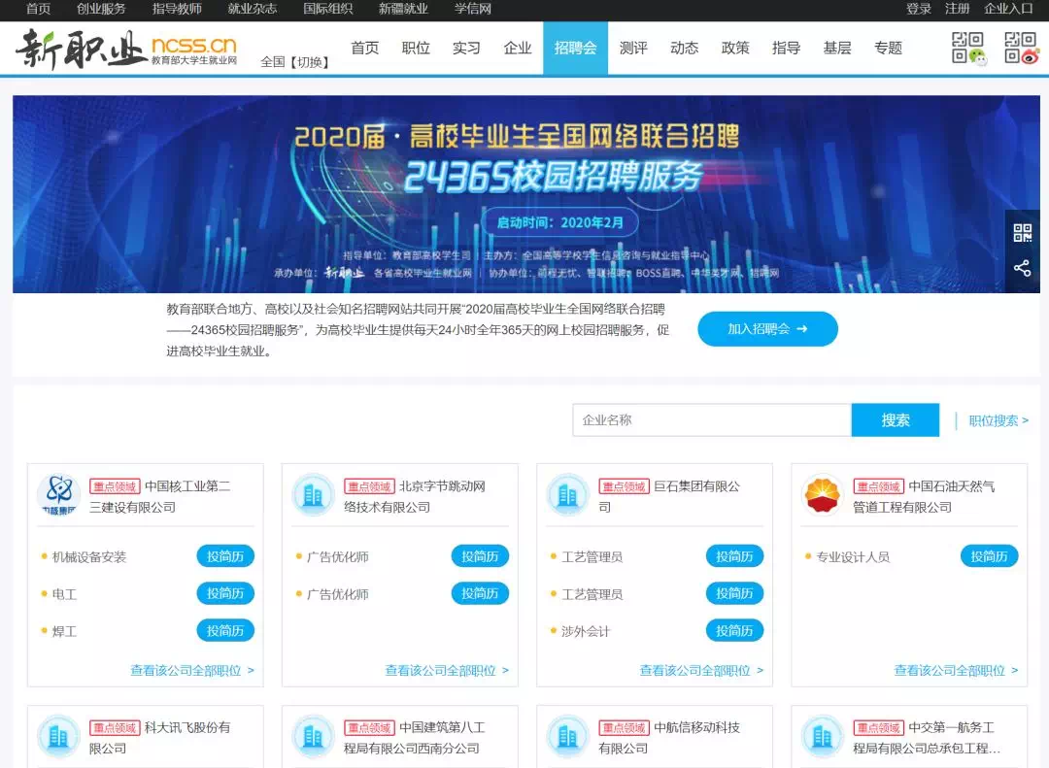Image resolution: width=1049 pixels, height=768 pixels.
Task: Open the 专题 navigation tab
Action: coord(888,49)
